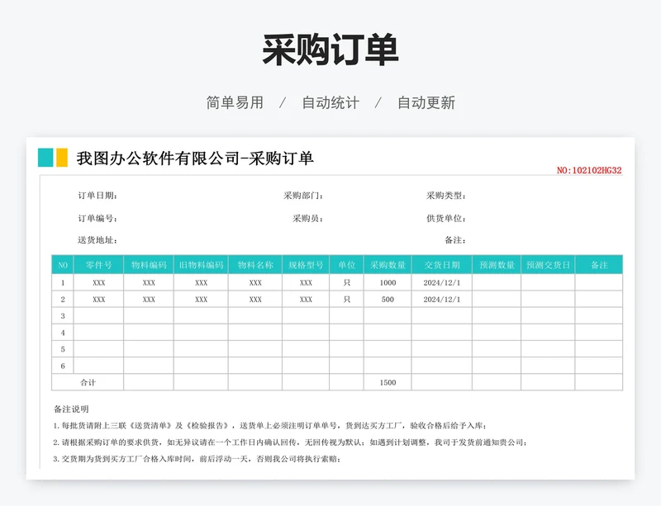
Task: Click the row number 1 cell
Action: tap(63, 282)
